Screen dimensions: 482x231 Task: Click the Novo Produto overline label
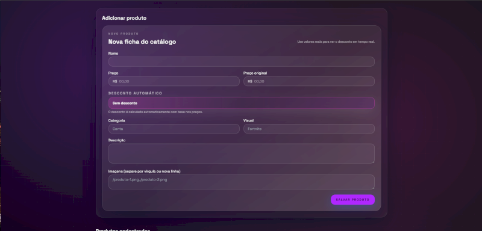(124, 34)
